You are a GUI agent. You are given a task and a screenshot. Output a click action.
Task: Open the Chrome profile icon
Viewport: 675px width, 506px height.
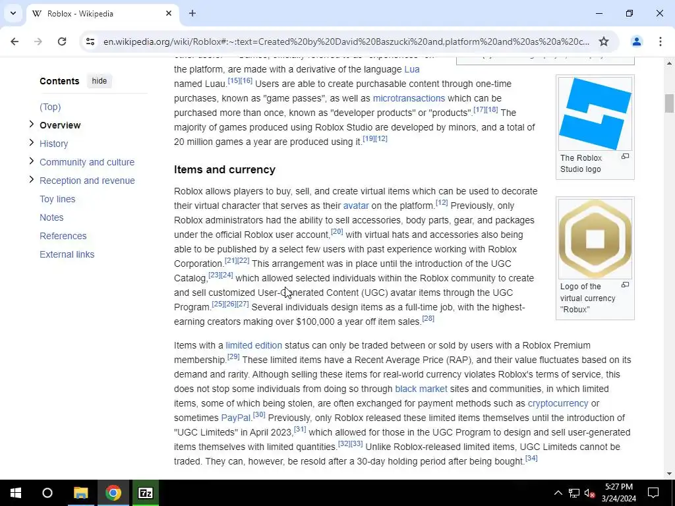(636, 42)
